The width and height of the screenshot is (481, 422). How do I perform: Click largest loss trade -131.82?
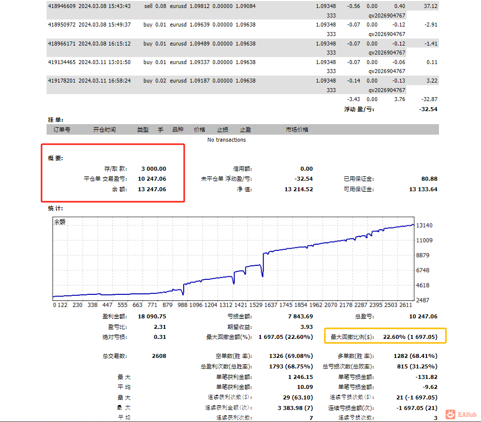[426, 377]
